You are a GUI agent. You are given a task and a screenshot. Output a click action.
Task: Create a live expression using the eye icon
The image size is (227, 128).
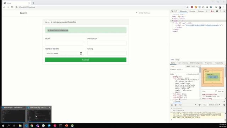click(x=199, y=105)
